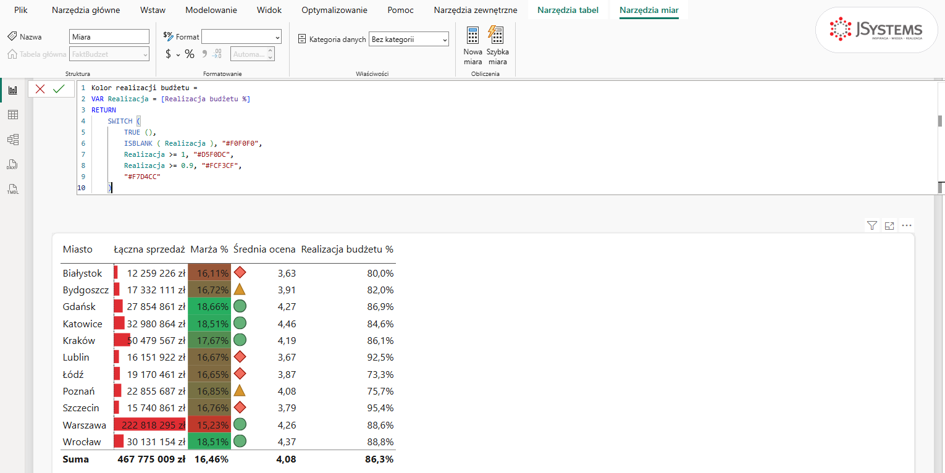Click the Suma total 467 775 009 zł
The image size is (945, 473).
click(x=151, y=459)
